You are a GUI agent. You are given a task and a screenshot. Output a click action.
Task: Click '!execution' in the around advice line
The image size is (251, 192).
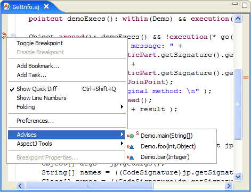coord(187,37)
